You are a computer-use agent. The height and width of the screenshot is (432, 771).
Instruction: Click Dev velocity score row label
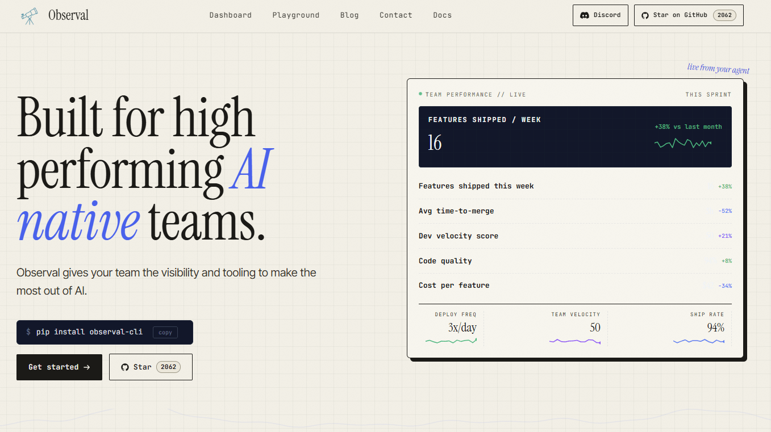tap(459, 236)
